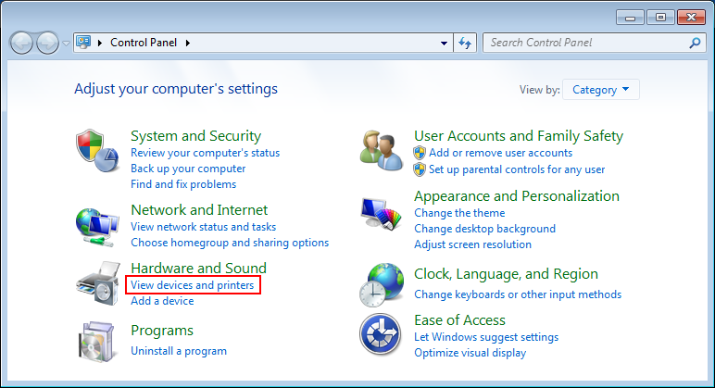
Task: Select Adjust screen resolution link
Action: [472, 244]
